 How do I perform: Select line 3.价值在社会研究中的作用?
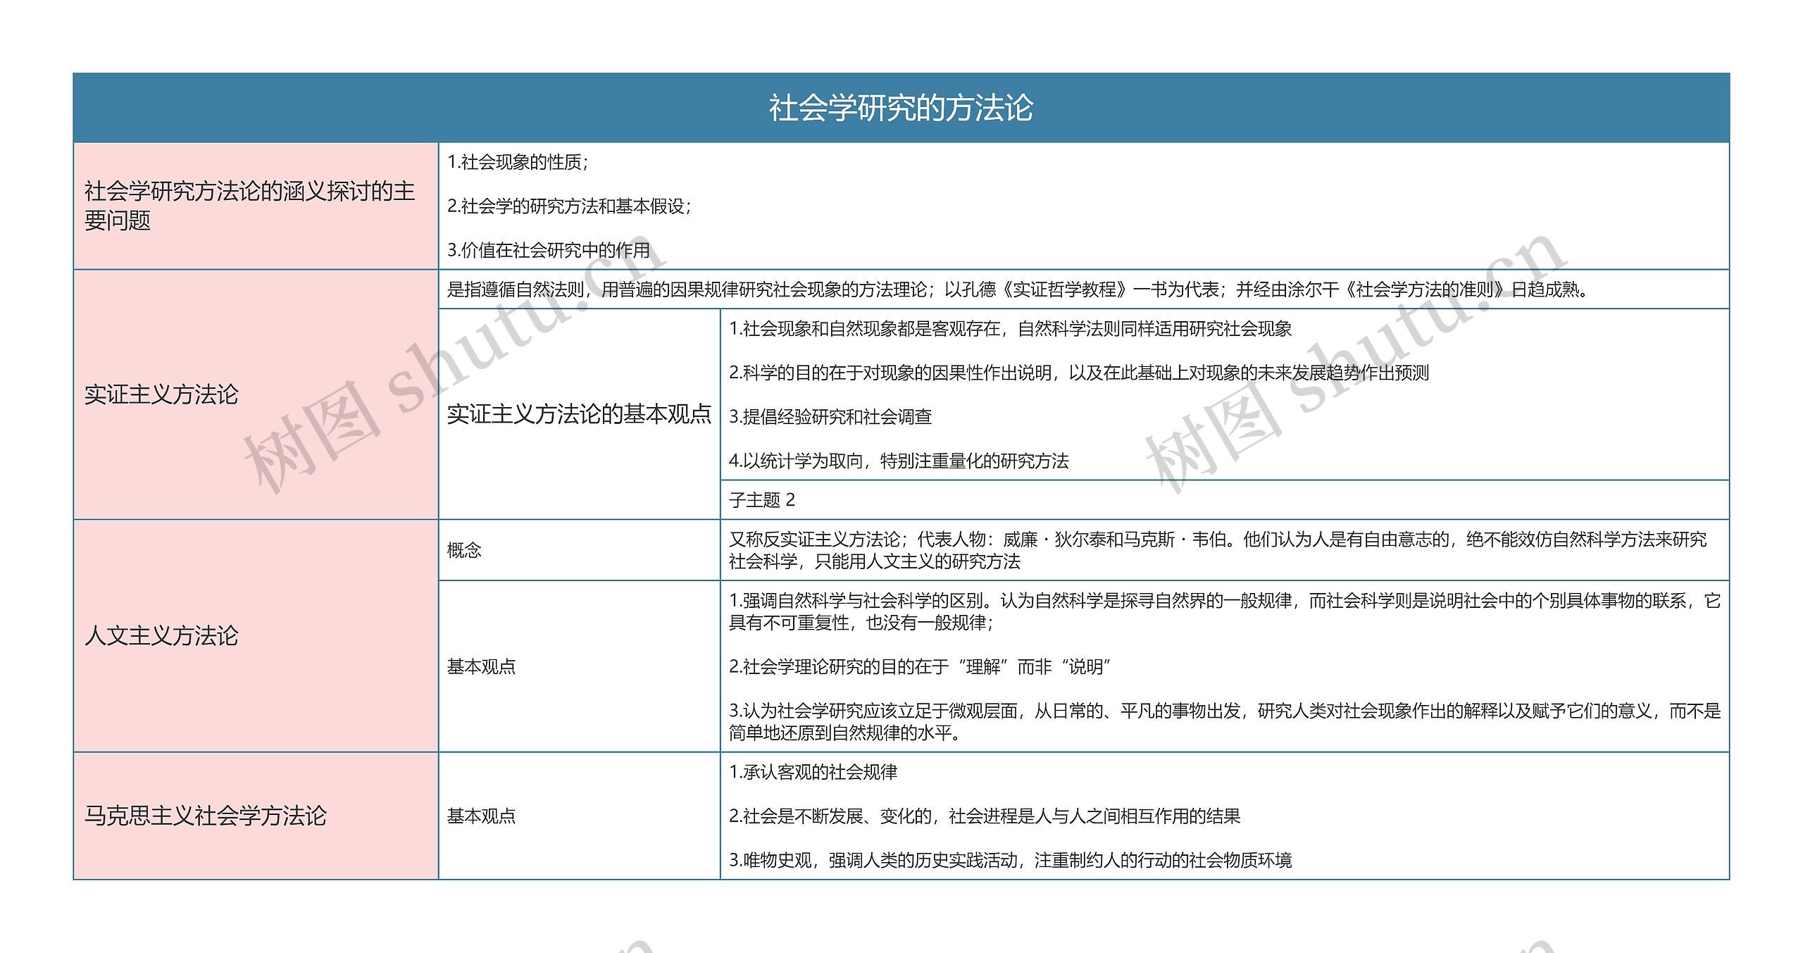pos(549,250)
